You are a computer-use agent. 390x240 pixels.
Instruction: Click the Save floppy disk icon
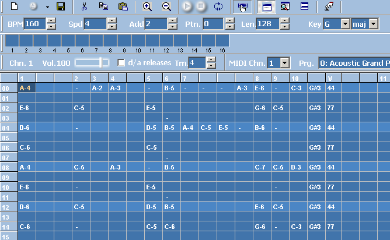60,7
